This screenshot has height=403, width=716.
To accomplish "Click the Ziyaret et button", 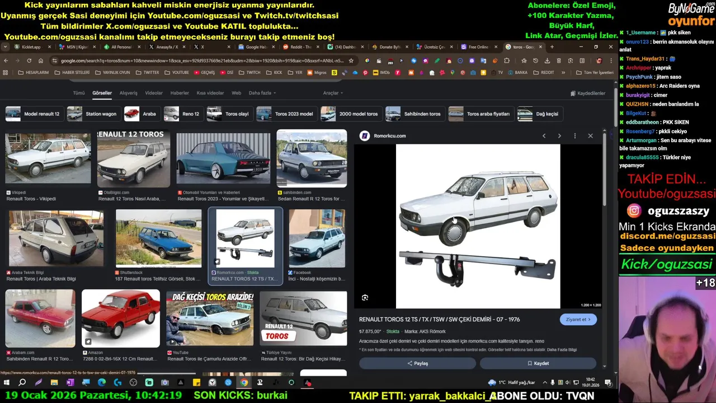I will 578,319.
